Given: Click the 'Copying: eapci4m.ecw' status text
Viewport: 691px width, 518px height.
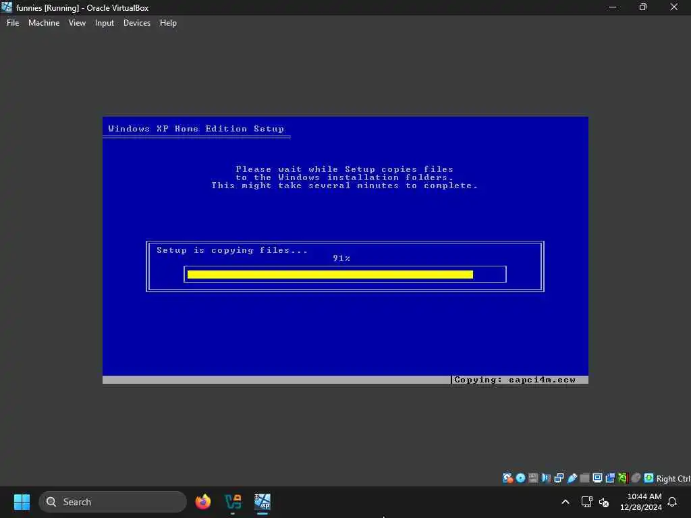Looking at the screenshot, I should (515, 380).
